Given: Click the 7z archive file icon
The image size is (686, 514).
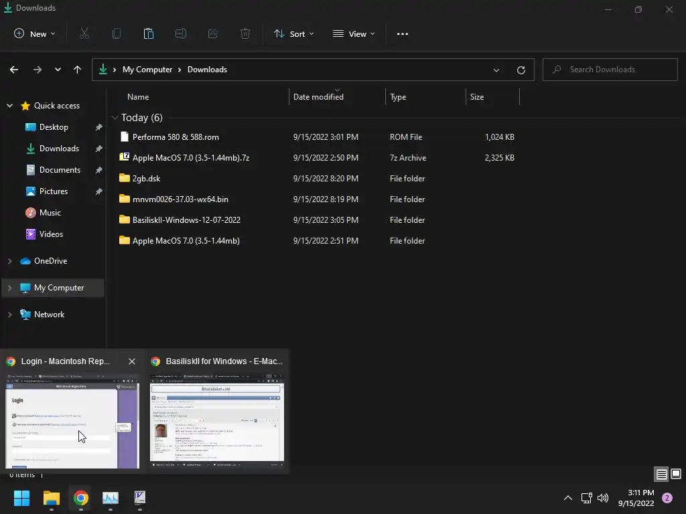Looking at the screenshot, I should 124,157.
